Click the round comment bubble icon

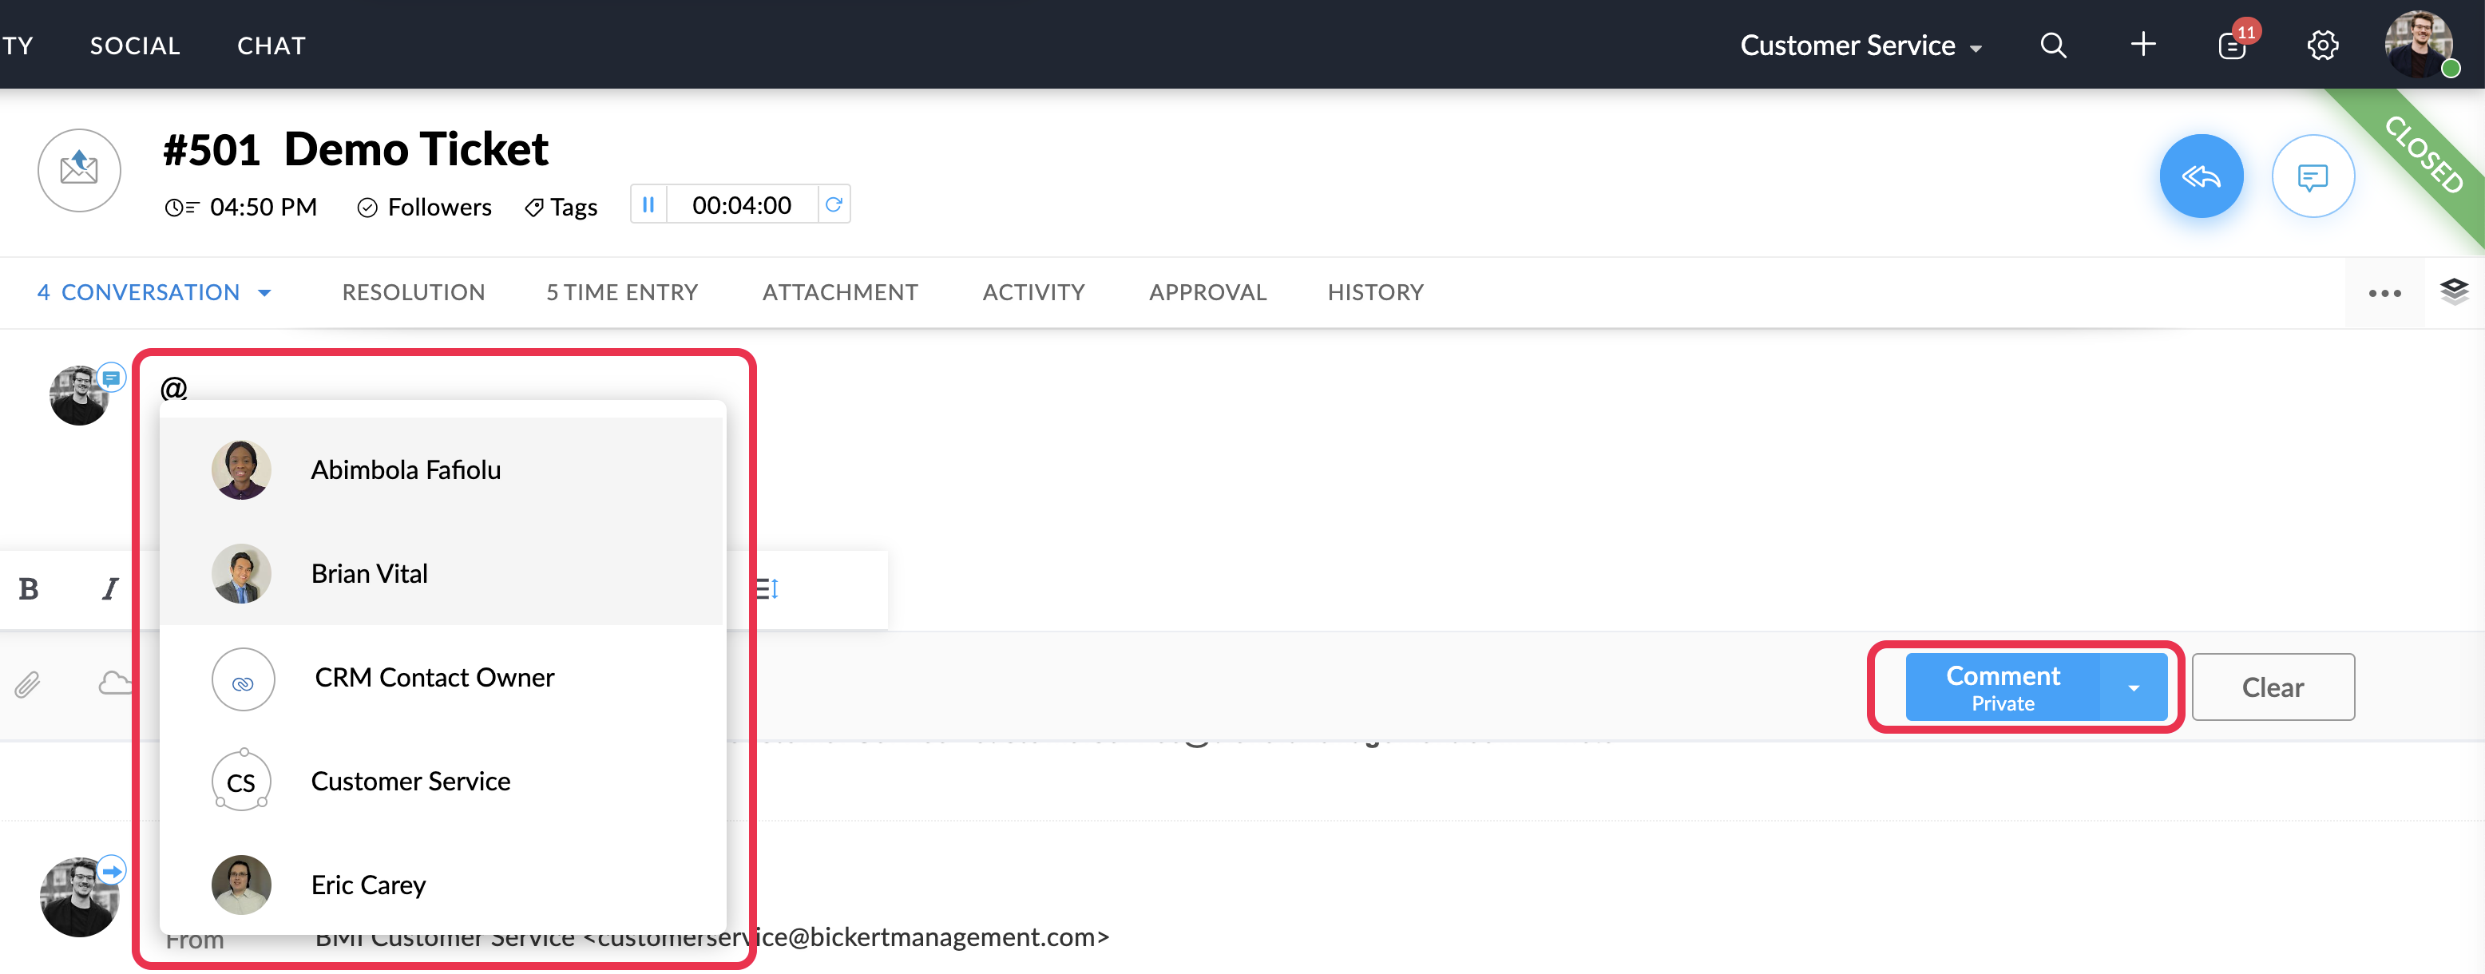click(x=2313, y=176)
